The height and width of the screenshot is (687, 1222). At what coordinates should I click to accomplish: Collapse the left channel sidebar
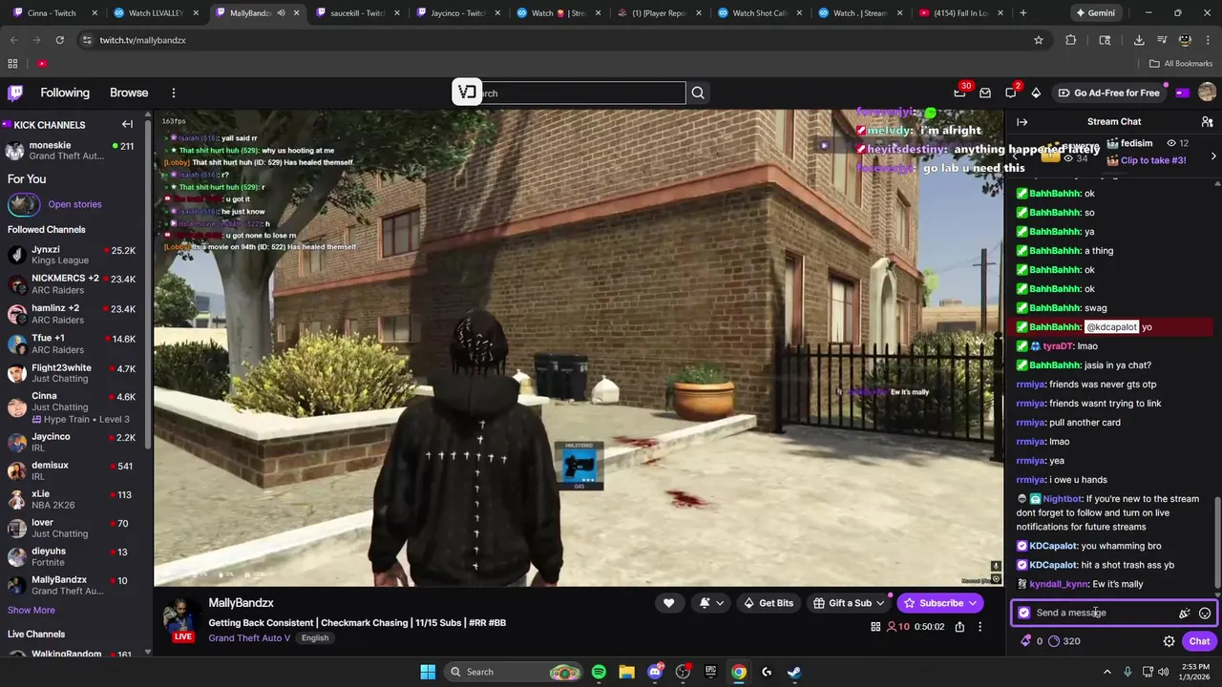coord(127,124)
